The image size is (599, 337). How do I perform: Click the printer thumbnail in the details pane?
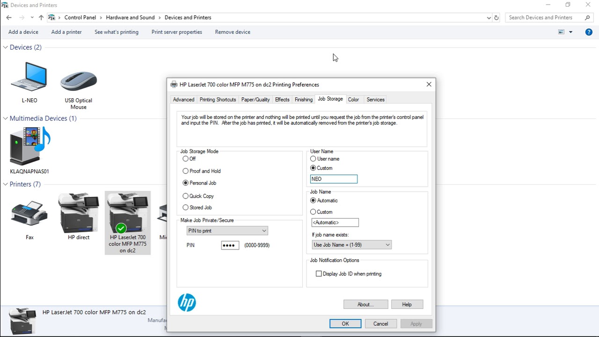(22, 321)
